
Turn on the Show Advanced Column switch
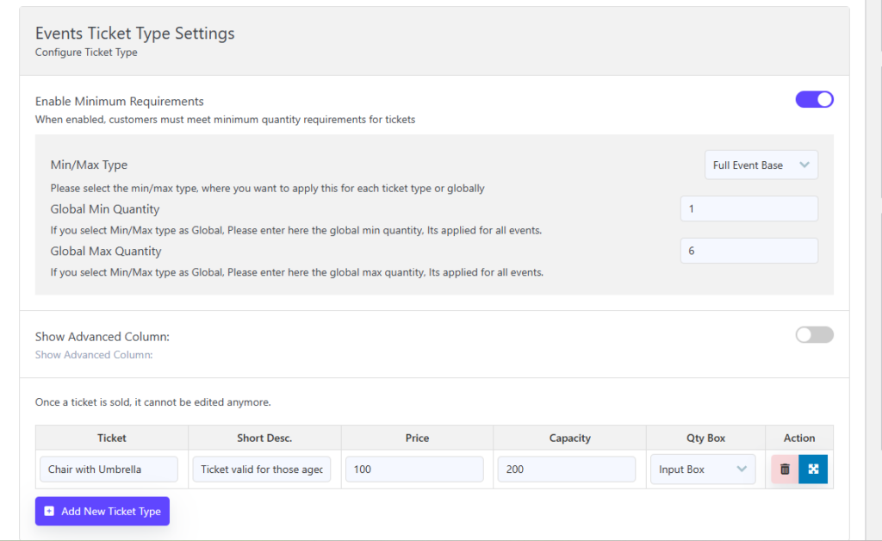coord(814,334)
